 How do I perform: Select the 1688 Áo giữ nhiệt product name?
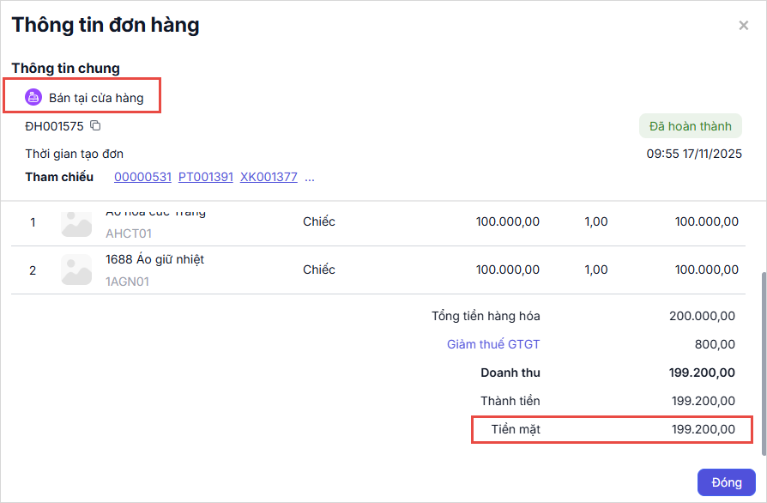coord(154,259)
